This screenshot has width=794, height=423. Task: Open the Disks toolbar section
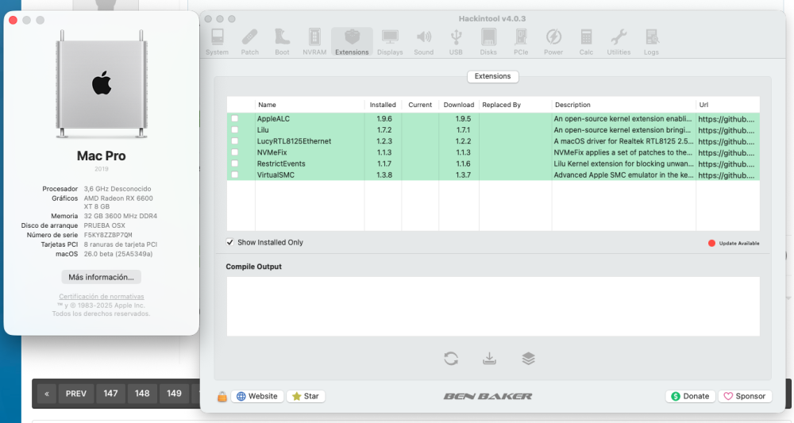pyautogui.click(x=488, y=41)
